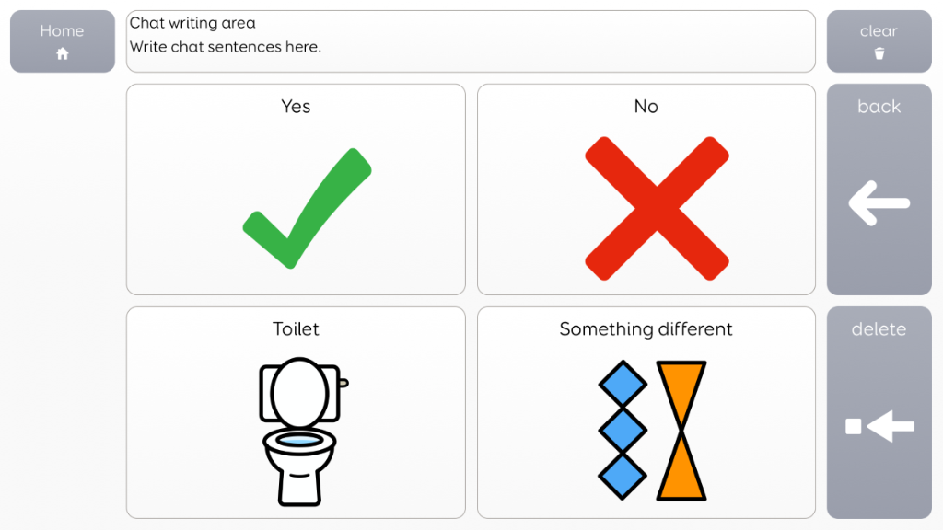Tap the green checkmark symbol
Screen dimensions: 943x530
coord(307,208)
